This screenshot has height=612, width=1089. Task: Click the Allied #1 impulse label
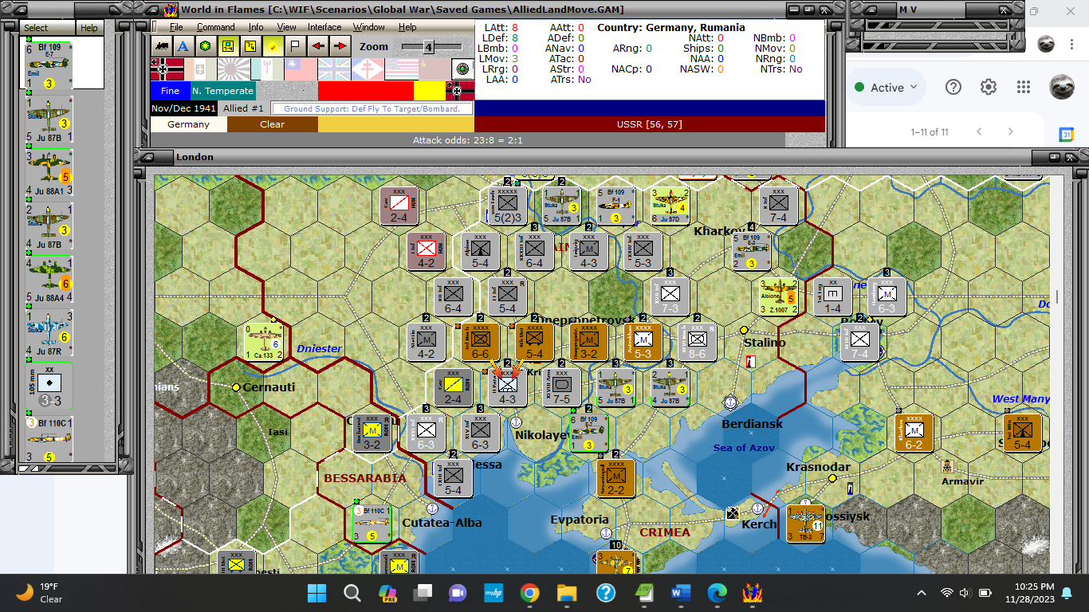coord(243,108)
